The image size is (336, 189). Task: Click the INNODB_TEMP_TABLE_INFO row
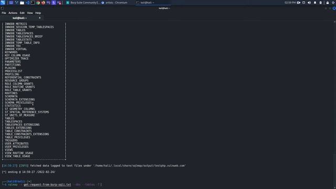22,43
